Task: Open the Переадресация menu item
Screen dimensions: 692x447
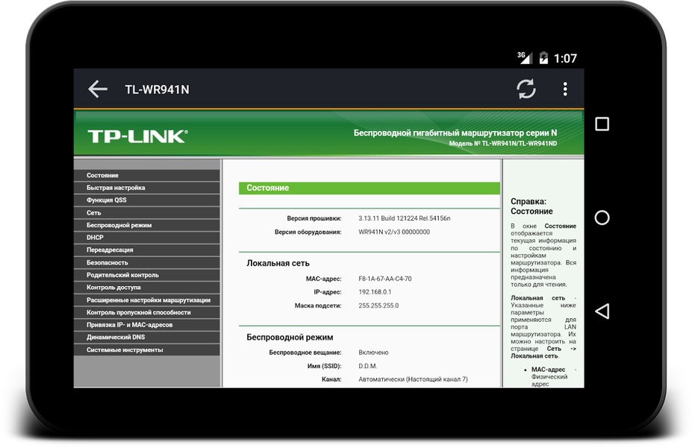Action: point(146,250)
